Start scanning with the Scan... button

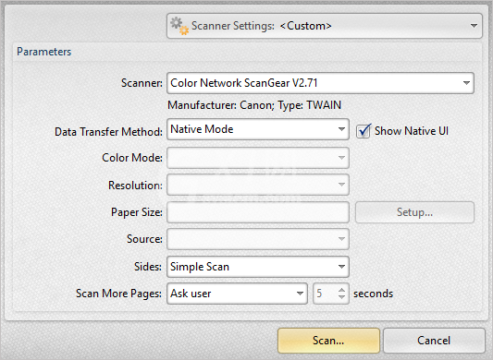(328, 341)
